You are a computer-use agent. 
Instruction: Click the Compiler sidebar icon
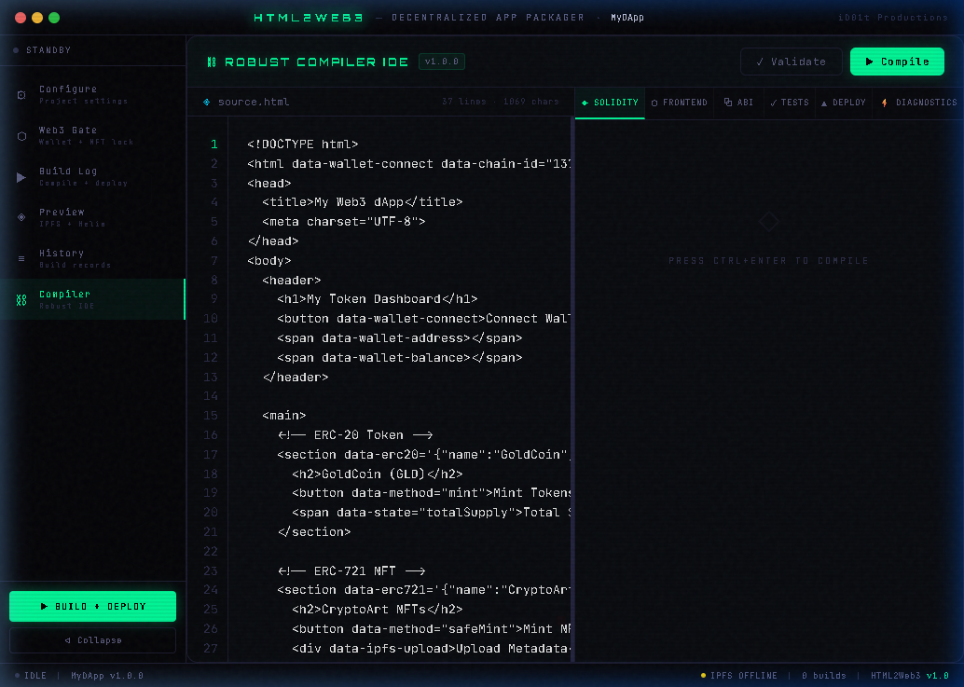click(21, 300)
